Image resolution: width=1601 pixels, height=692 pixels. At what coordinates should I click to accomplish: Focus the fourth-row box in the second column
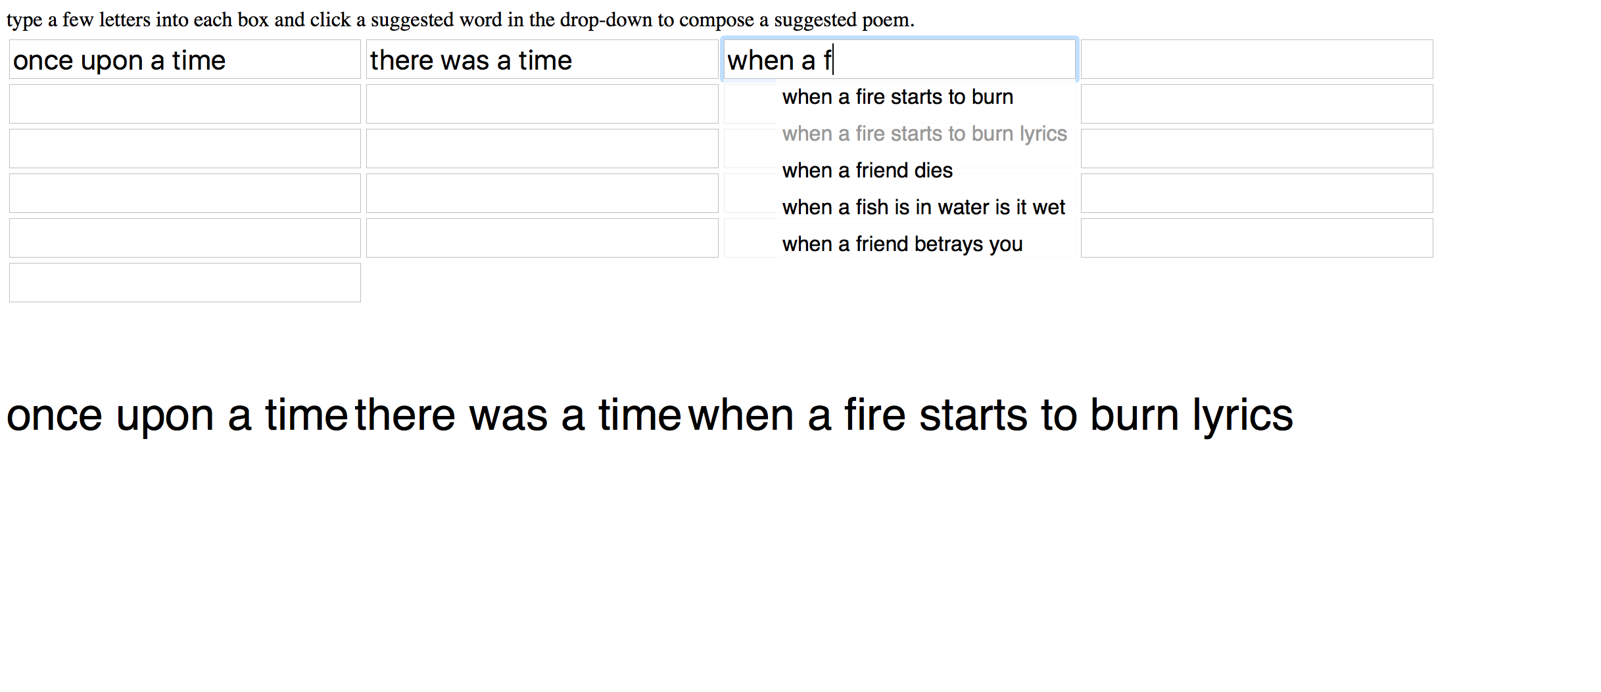[x=542, y=193]
